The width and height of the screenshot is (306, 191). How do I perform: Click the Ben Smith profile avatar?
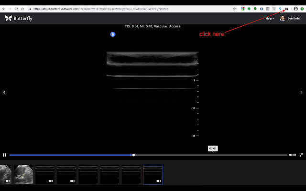tap(283, 18)
